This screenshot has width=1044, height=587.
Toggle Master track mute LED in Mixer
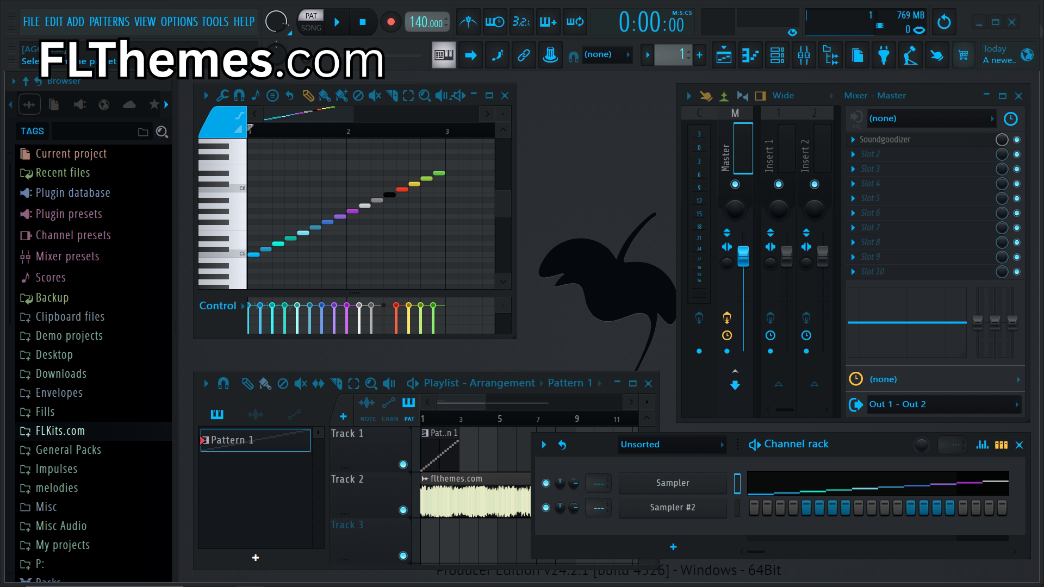pos(735,184)
